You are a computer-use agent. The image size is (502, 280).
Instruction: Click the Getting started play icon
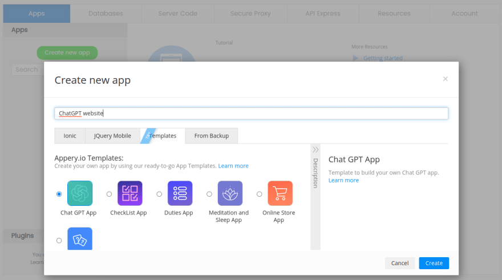click(x=355, y=58)
